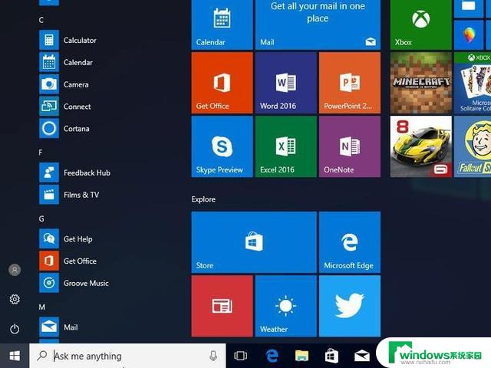Open Mail from the taskbar
Viewport: 491px width, 368px height.
click(361, 356)
